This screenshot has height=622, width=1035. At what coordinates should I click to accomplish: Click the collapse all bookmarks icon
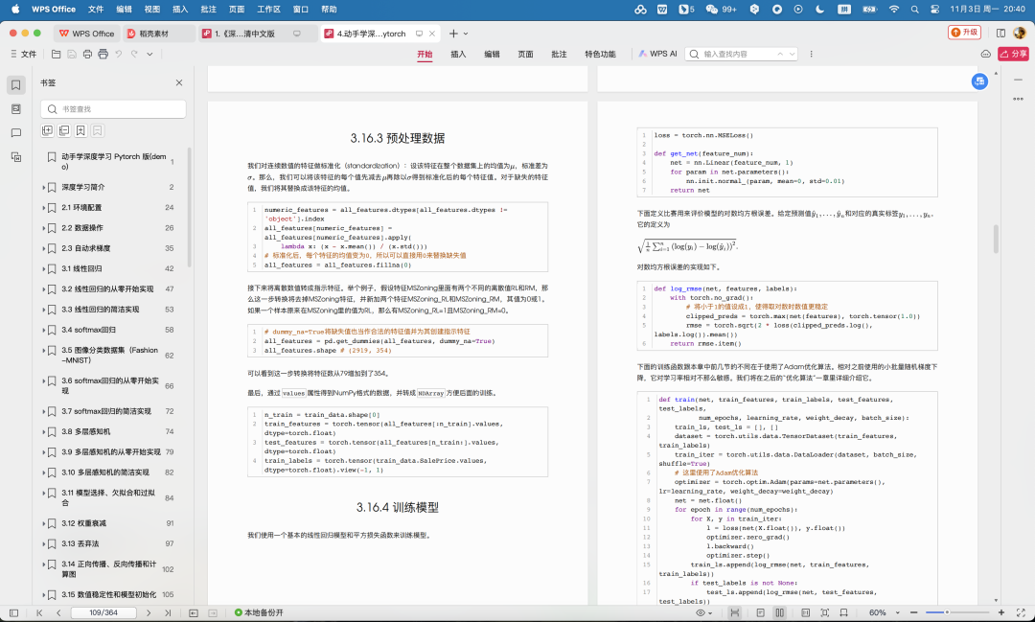point(64,130)
